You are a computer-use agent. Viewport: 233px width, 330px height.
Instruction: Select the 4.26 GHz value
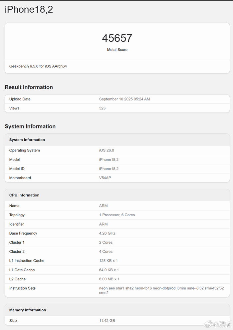pyautogui.click(x=107, y=233)
